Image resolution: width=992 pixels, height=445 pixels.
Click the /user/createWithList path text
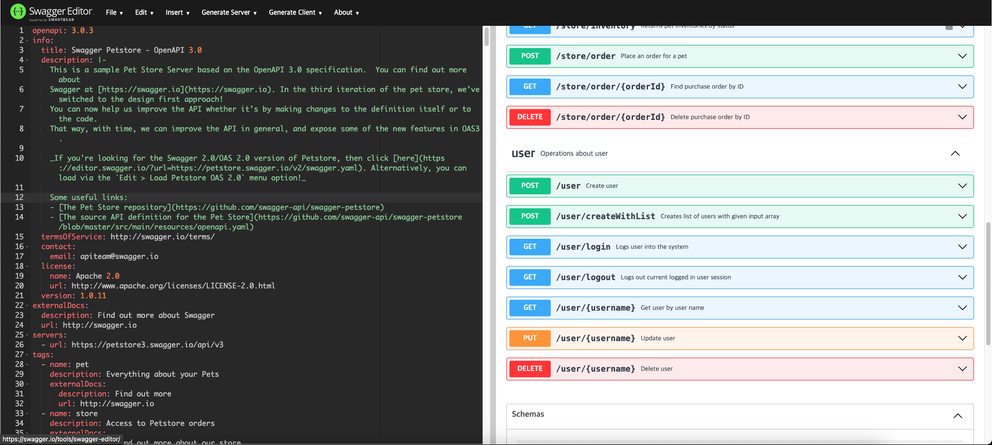click(x=606, y=217)
